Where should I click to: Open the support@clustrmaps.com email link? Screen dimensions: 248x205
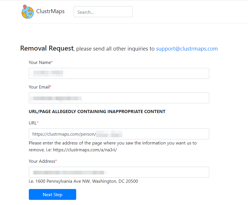click(187, 49)
